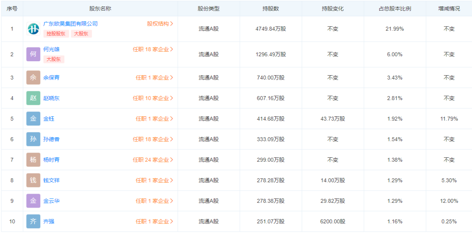Expand 任职 1 家企业 for 金钰

click(x=154, y=118)
